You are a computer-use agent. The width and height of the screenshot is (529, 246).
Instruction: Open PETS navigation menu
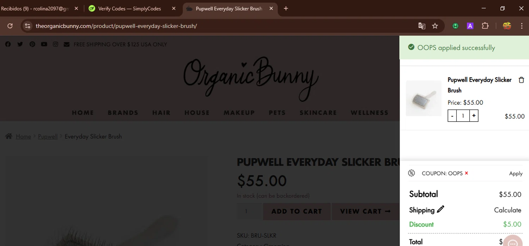[x=277, y=113]
